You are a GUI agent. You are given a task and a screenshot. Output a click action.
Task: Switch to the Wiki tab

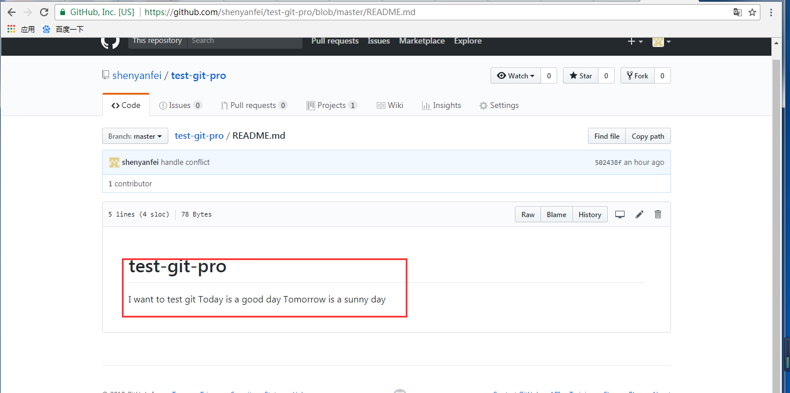tap(390, 105)
